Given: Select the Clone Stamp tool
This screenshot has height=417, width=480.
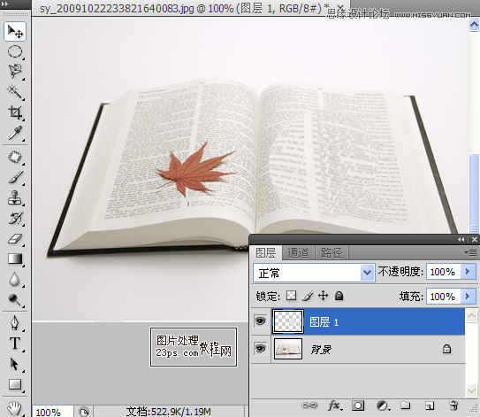Looking at the screenshot, I should pyautogui.click(x=15, y=197).
